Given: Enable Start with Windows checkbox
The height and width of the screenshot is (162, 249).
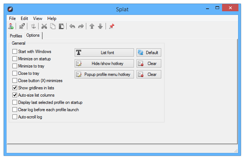Looking at the screenshot, I should (15, 52).
